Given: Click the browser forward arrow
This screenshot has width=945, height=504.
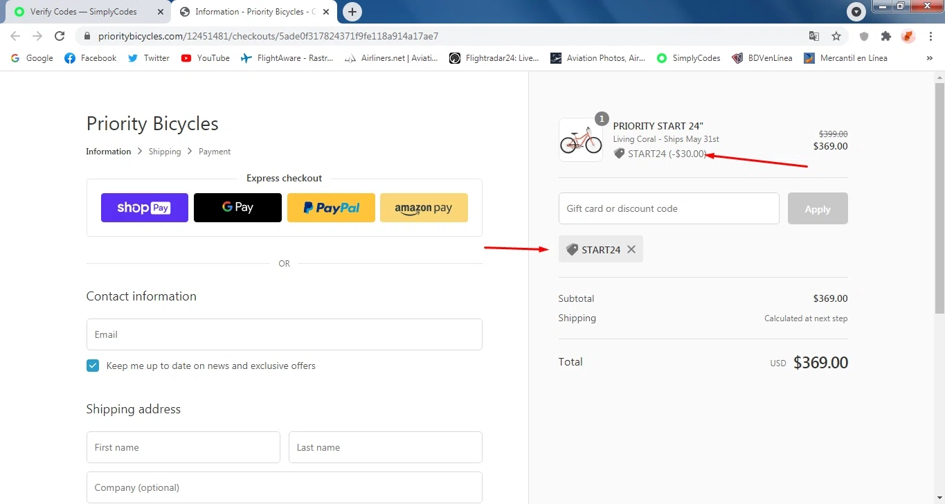Looking at the screenshot, I should point(37,36).
